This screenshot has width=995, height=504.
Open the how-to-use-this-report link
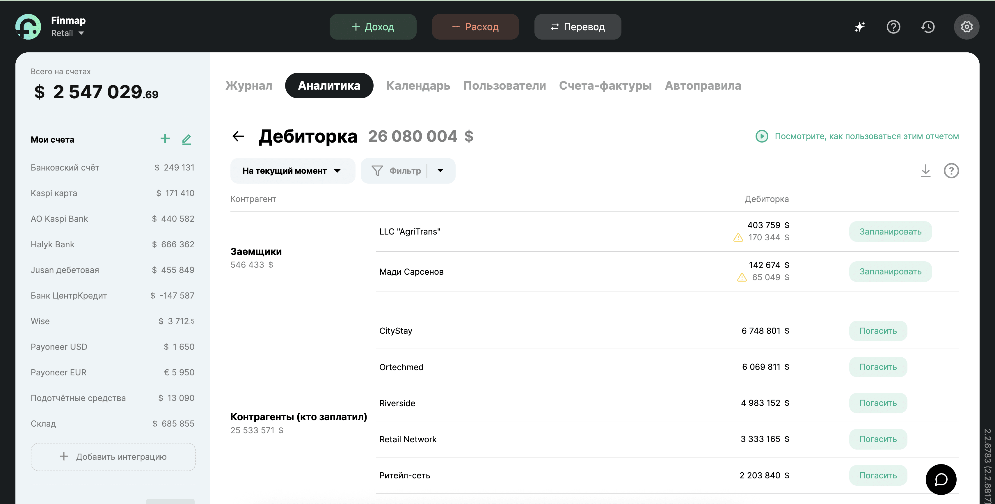[x=866, y=136]
